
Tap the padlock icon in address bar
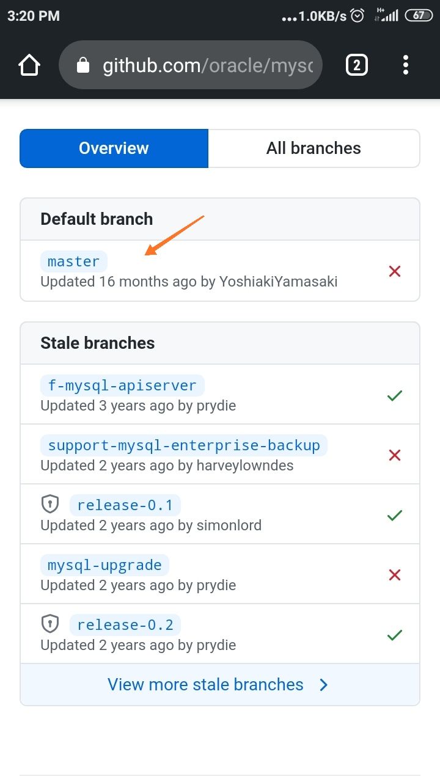(84, 65)
